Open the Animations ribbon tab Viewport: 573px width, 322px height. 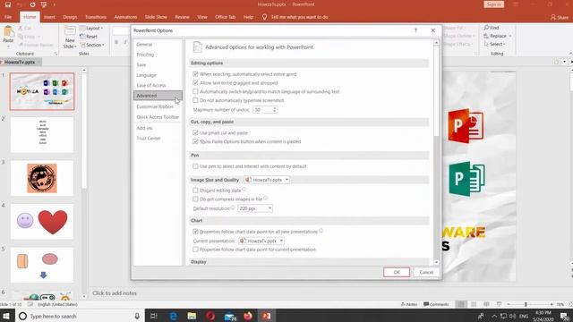point(125,17)
